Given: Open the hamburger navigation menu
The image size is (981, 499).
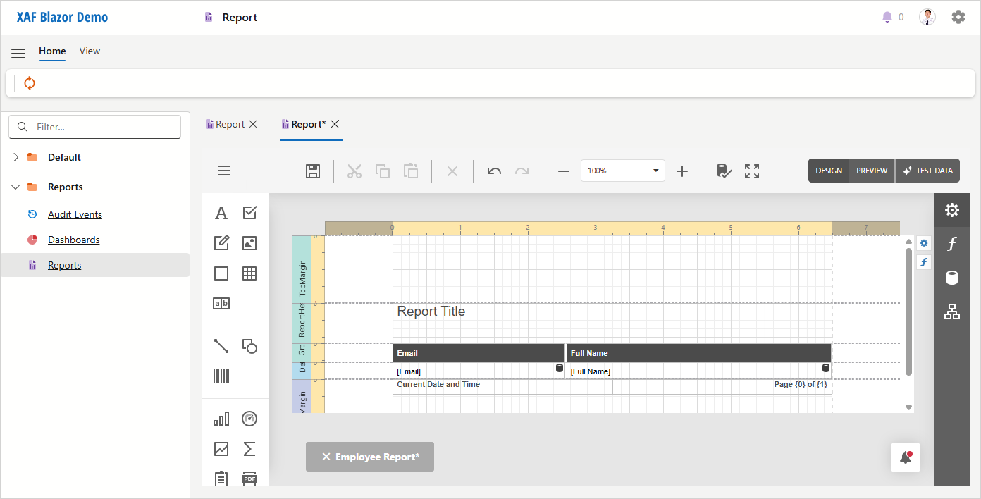Looking at the screenshot, I should (18, 54).
